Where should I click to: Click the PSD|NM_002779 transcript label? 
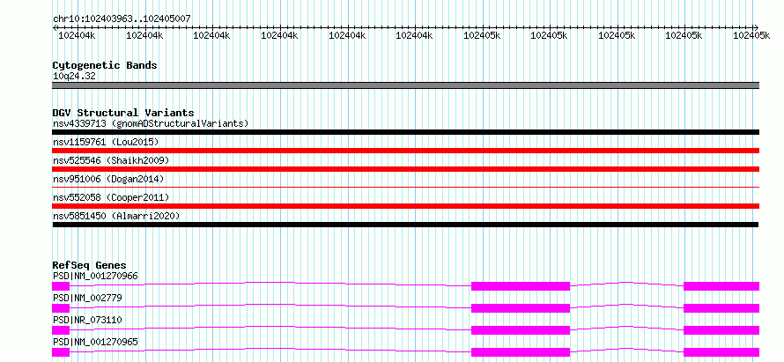[87, 298]
